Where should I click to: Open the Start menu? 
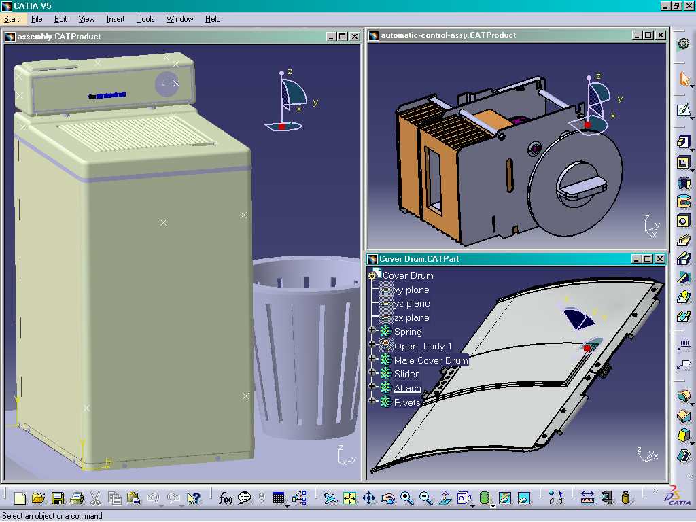[x=12, y=19]
